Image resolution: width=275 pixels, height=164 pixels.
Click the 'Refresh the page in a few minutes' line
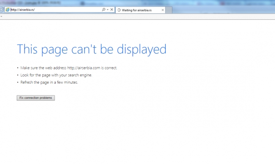pos(49,82)
